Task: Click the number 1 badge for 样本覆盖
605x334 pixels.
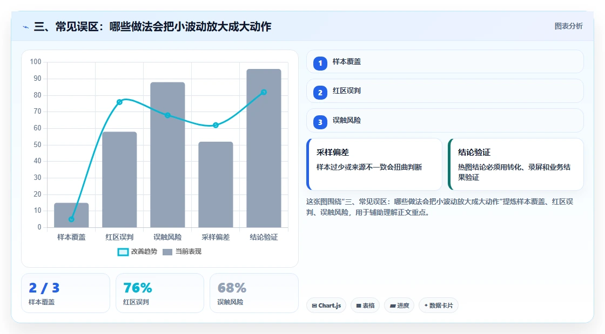Action: click(x=320, y=63)
